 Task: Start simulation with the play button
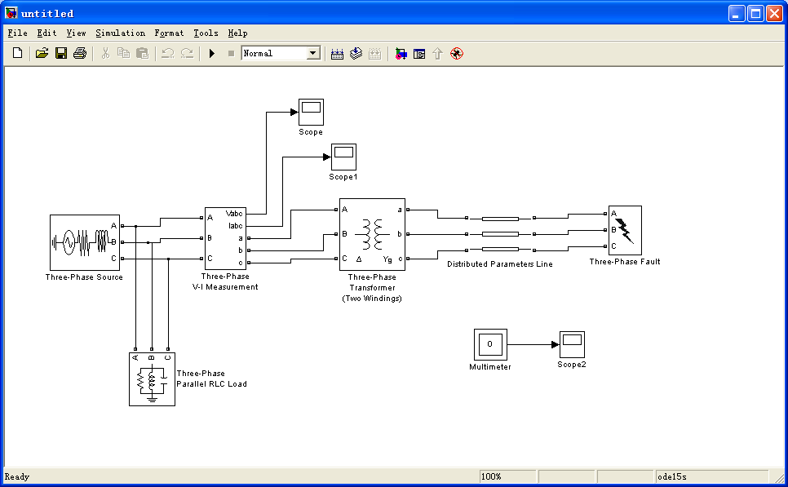[x=211, y=54]
